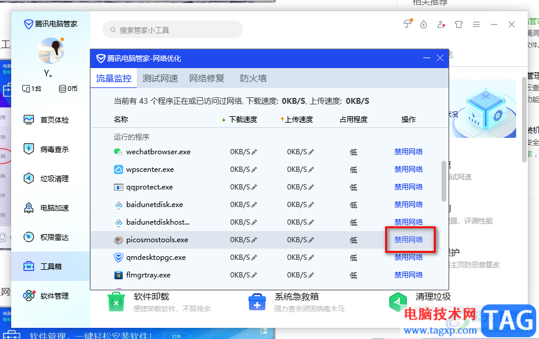539x339 pixels.
Task: Click the user feedback icon in top bar
Action: 441,25
